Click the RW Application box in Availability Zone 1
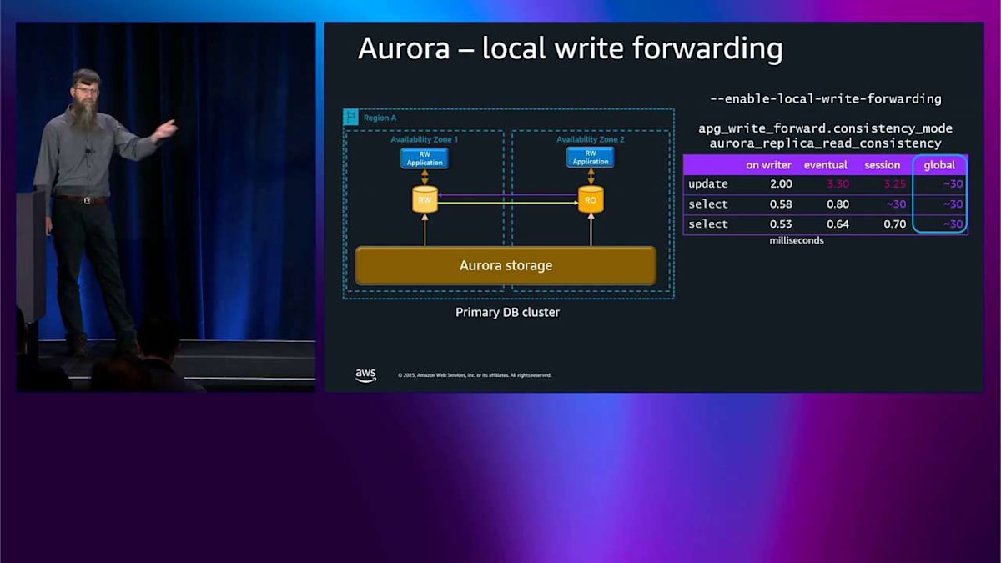Viewport: 1001px width, 563px height. click(x=425, y=158)
